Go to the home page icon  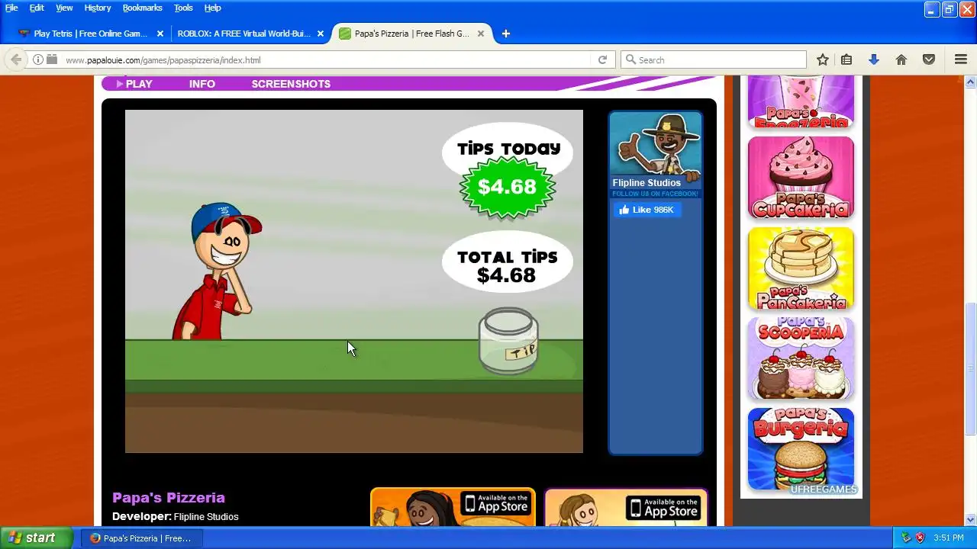coord(901,59)
